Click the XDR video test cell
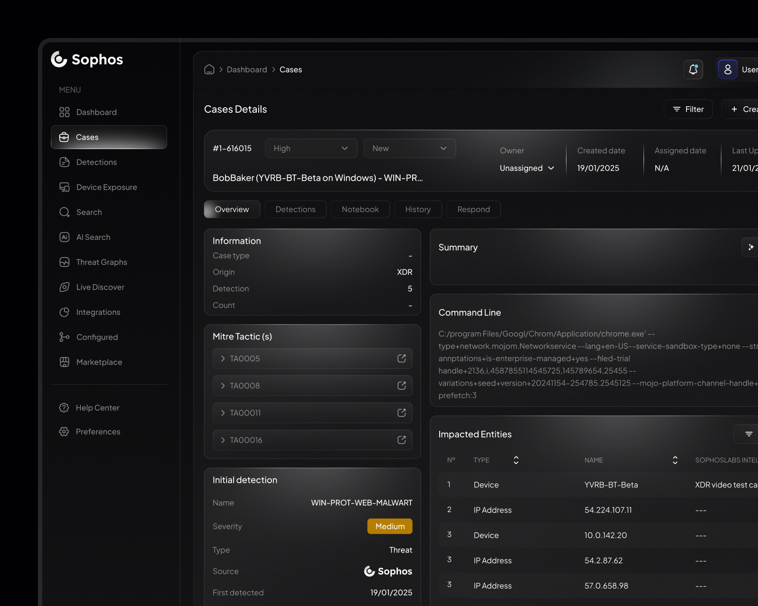The width and height of the screenshot is (758, 606). (x=726, y=485)
